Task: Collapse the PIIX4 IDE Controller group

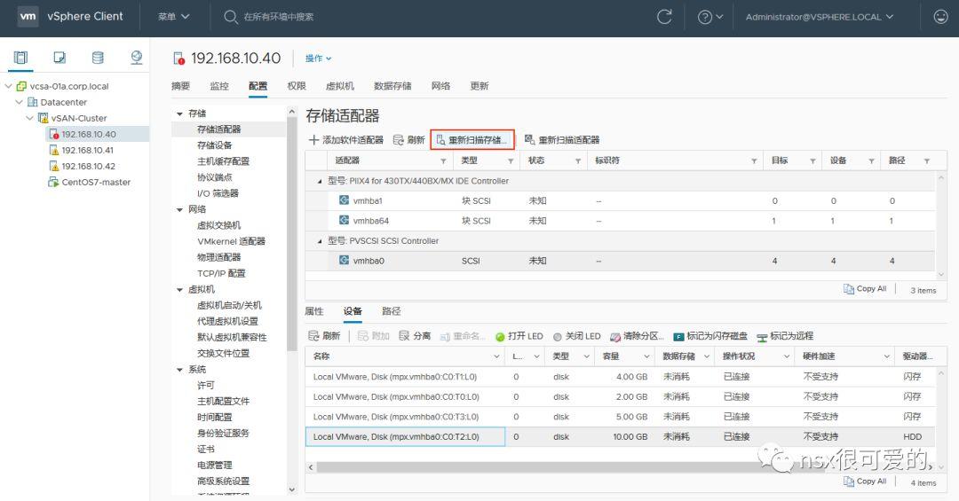Action: point(320,182)
